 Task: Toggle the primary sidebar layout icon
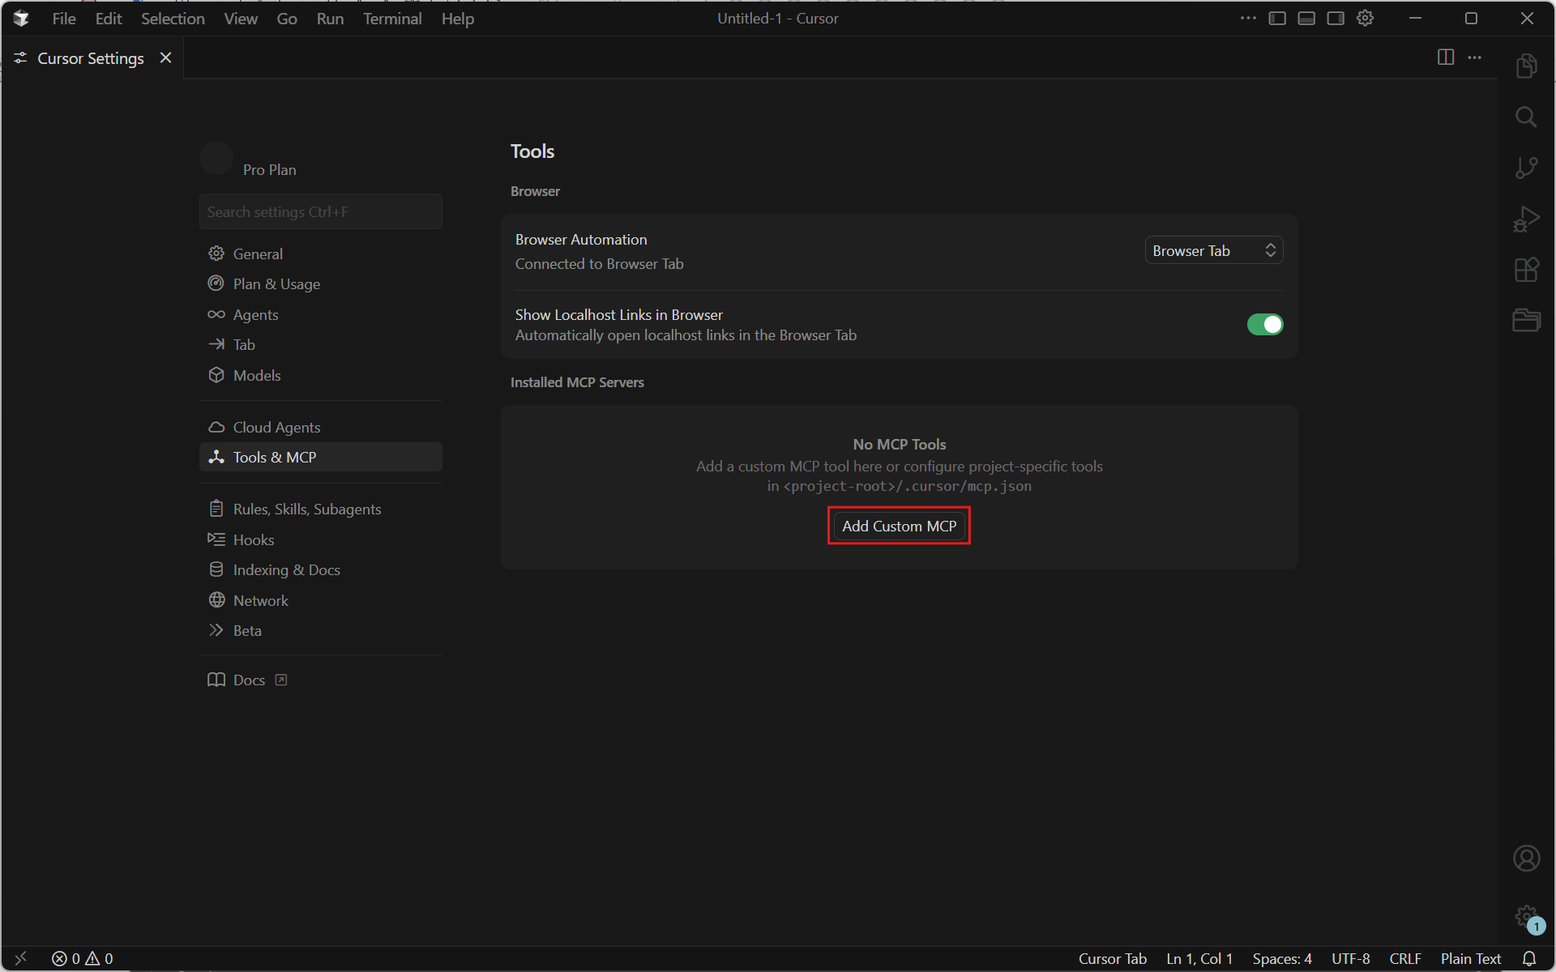pyautogui.click(x=1277, y=18)
